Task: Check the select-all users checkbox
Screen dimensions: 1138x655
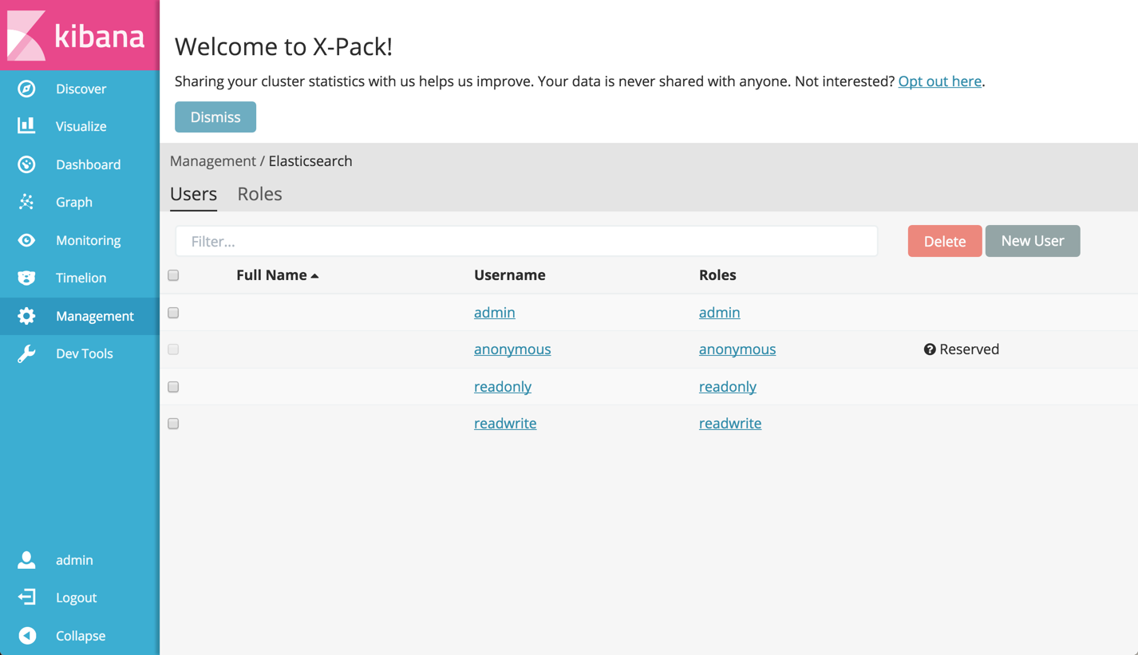Action: pos(173,275)
